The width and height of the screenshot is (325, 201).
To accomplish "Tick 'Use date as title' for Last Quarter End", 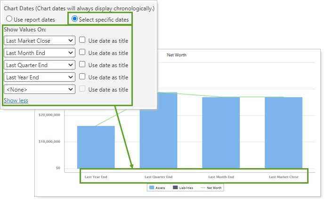I will pos(82,65).
